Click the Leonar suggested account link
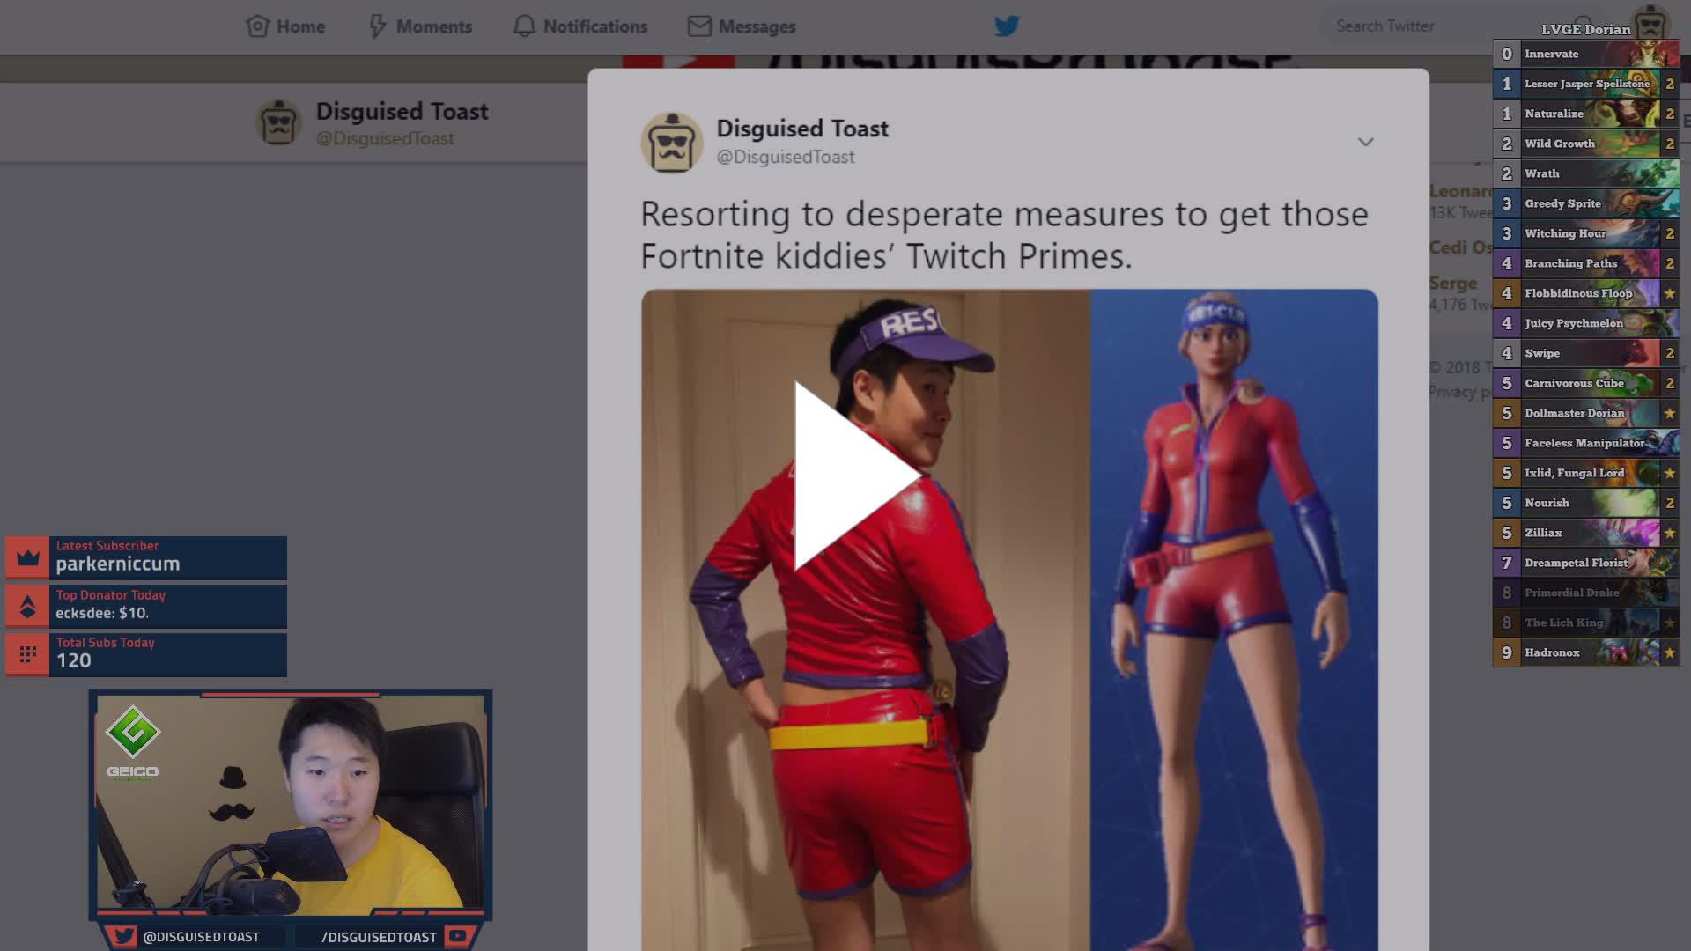 click(1460, 191)
